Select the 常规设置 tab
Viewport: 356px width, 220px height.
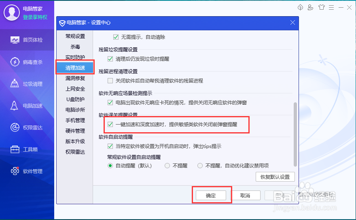(75, 36)
